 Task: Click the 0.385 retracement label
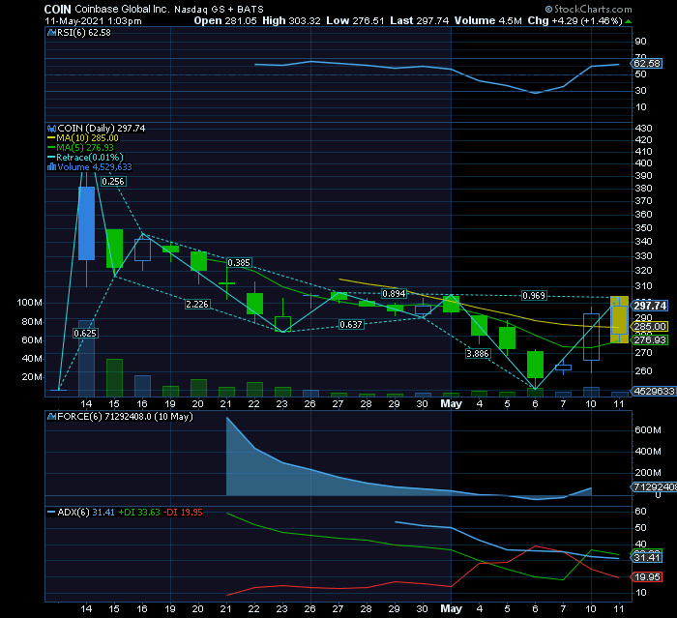coord(239,262)
